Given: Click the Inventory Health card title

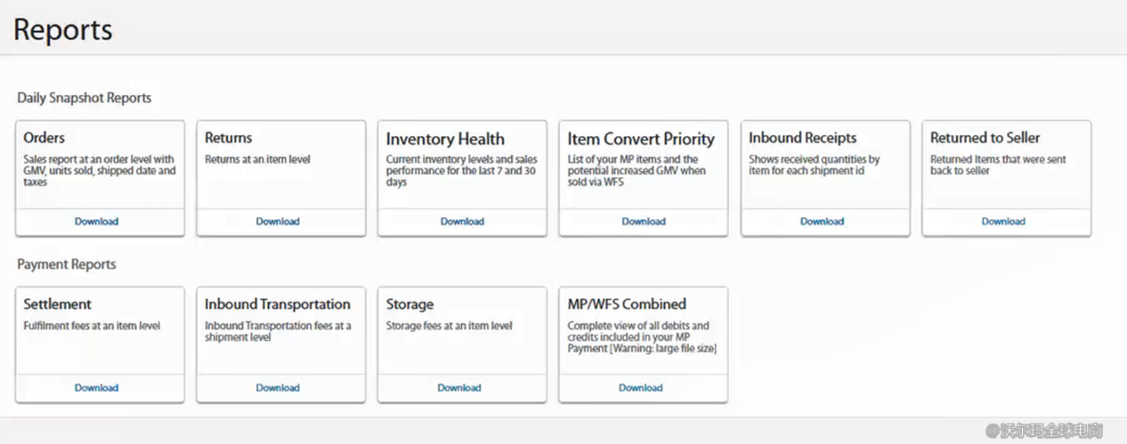Looking at the screenshot, I should 445,139.
